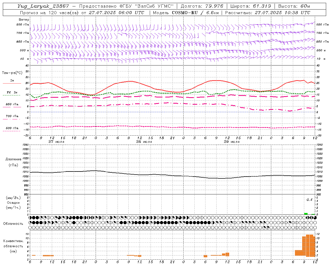Click the 0.4 precipitation value text
This screenshot has width=330, height=264.
(x=309, y=200)
